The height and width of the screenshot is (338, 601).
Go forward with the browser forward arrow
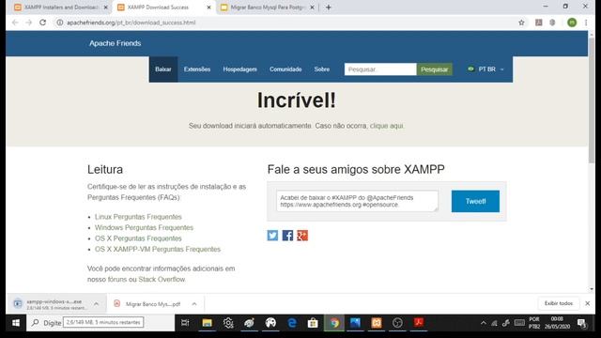point(29,23)
